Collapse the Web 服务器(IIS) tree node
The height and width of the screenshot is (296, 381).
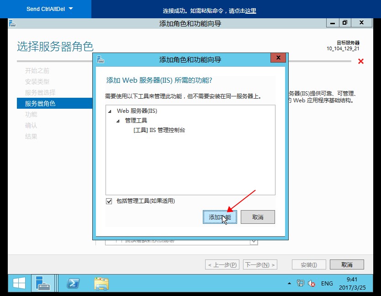pyautogui.click(x=110, y=111)
